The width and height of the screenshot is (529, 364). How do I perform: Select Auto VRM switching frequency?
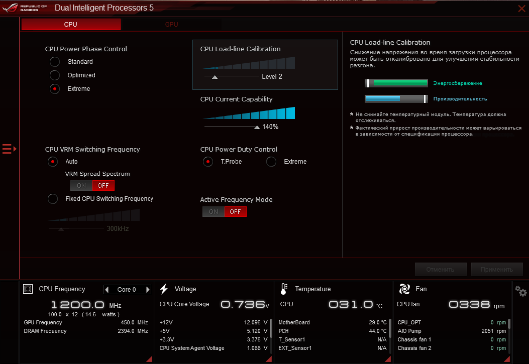(x=53, y=162)
